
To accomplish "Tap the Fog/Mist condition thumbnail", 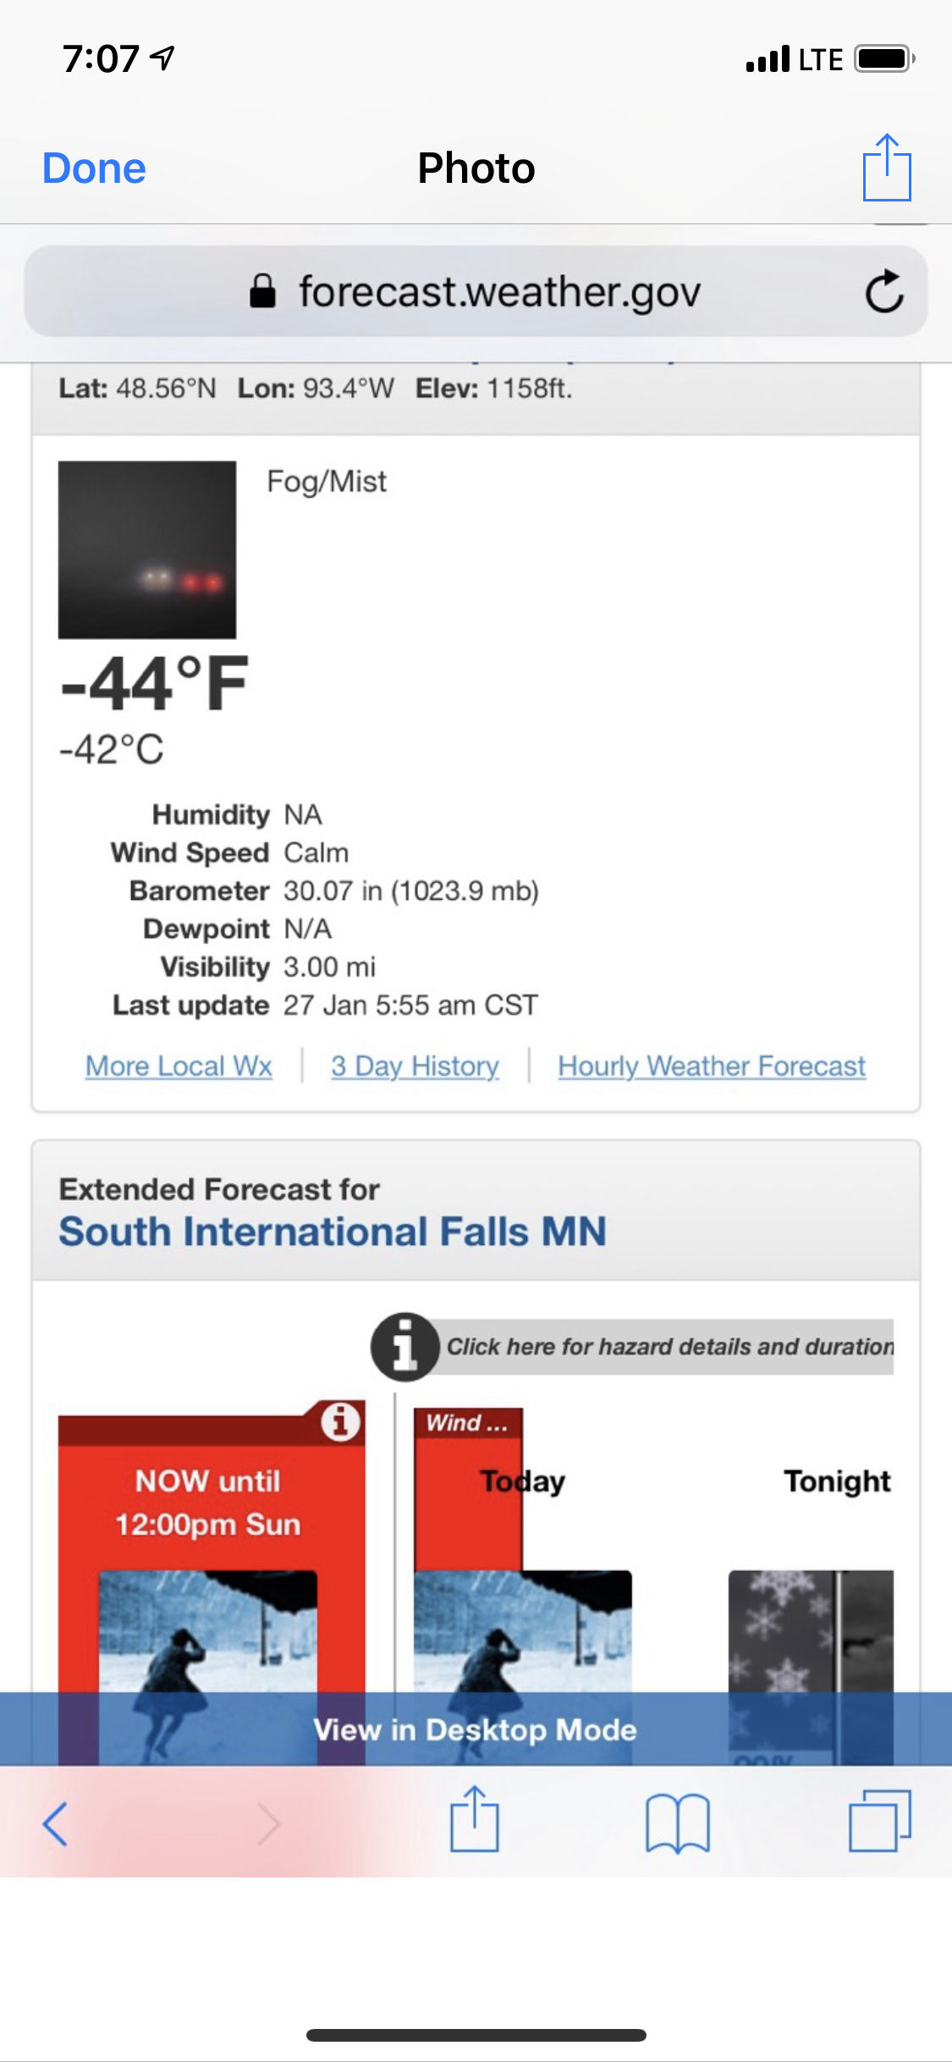I will tap(147, 549).
